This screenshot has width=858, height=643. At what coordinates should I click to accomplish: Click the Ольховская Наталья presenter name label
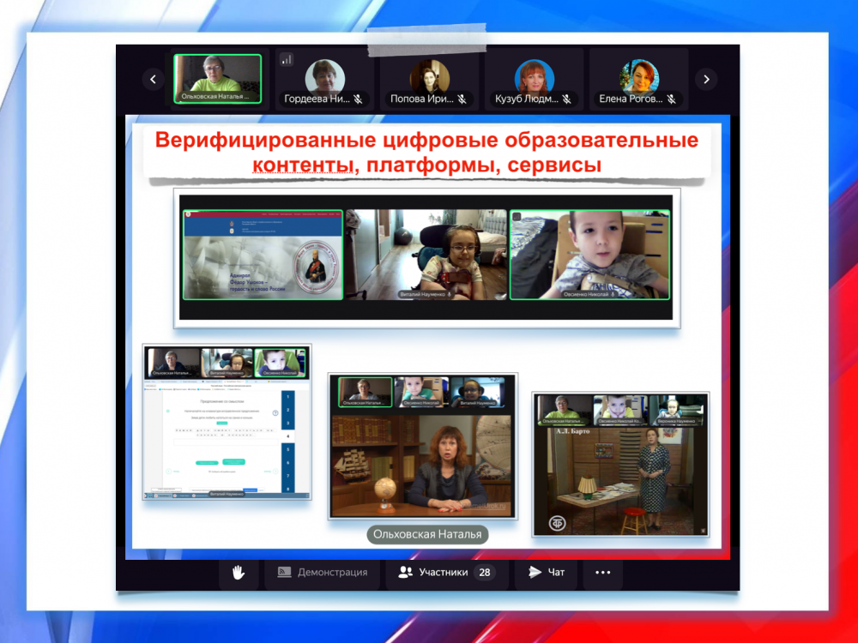tap(427, 535)
